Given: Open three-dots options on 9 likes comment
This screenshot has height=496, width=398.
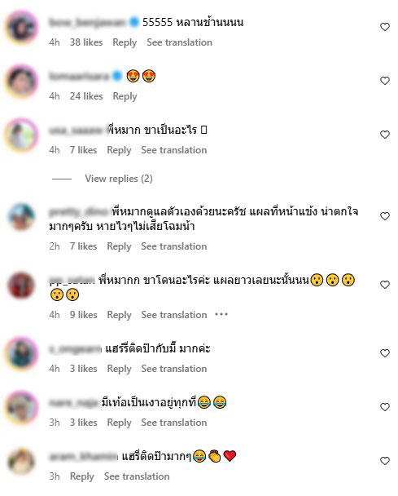Looking at the screenshot, I should point(221,314).
